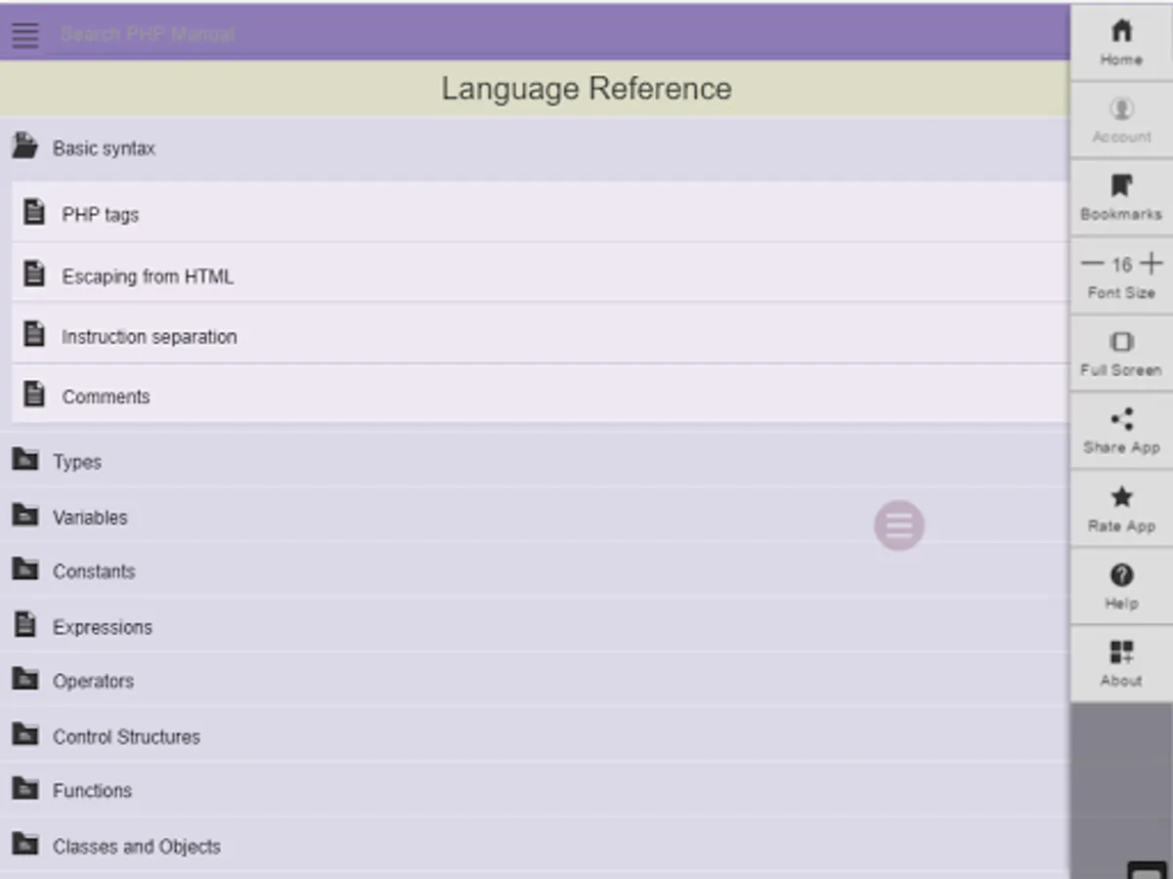
Task: Open the Account section
Action: 1121,120
